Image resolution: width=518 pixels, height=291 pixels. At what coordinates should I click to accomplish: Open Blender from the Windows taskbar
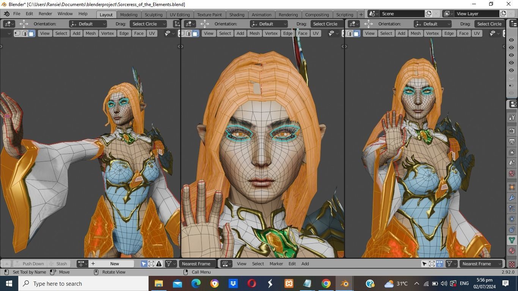(344, 283)
